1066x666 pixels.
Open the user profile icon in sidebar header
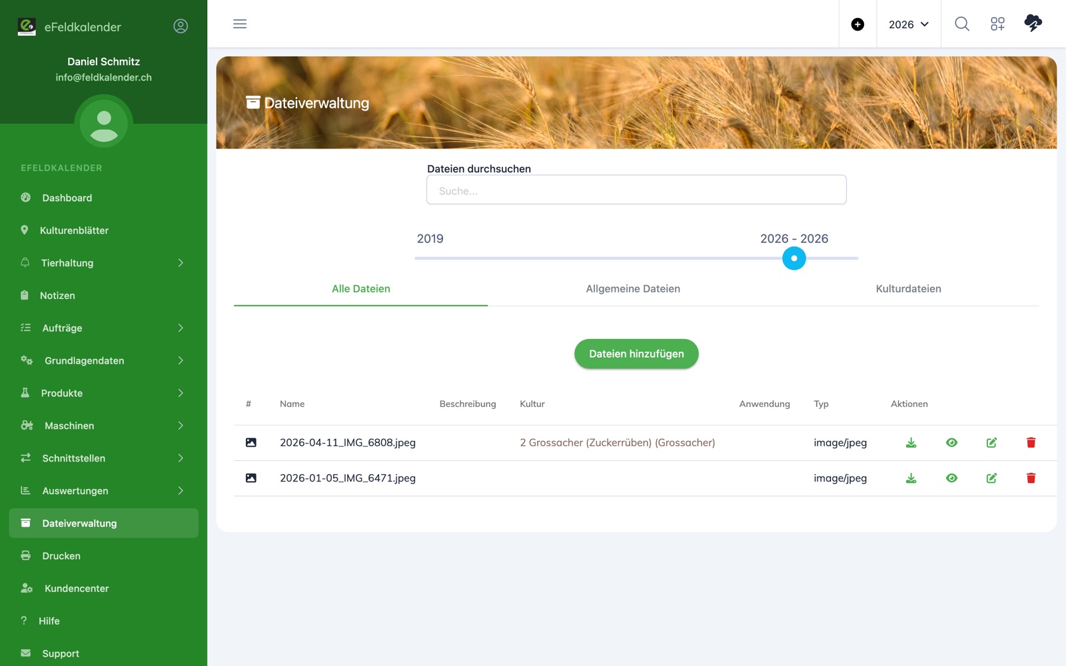[x=181, y=26]
